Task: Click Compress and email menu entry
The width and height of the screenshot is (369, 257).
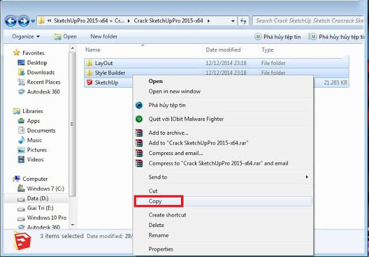Action: click(176, 153)
